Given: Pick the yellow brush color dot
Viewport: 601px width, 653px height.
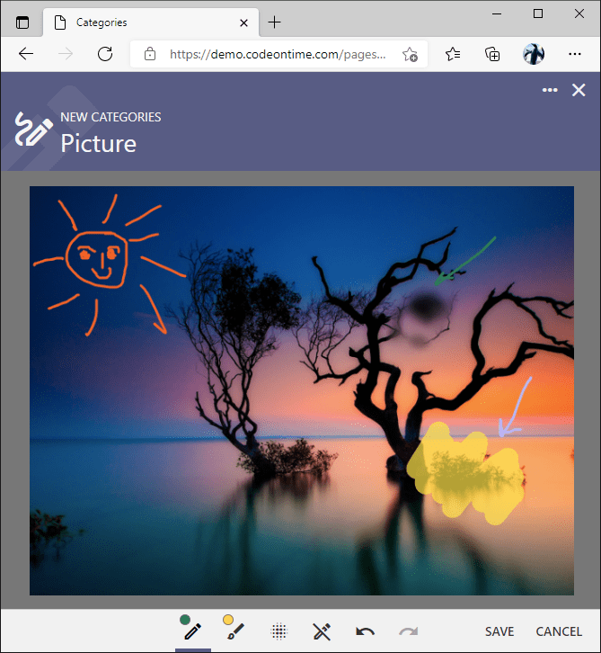Looking at the screenshot, I should pos(228,620).
